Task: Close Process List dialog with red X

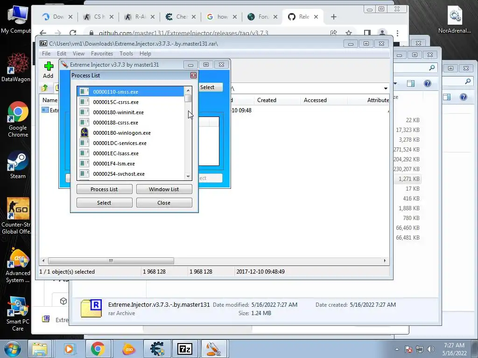Action: click(193, 75)
